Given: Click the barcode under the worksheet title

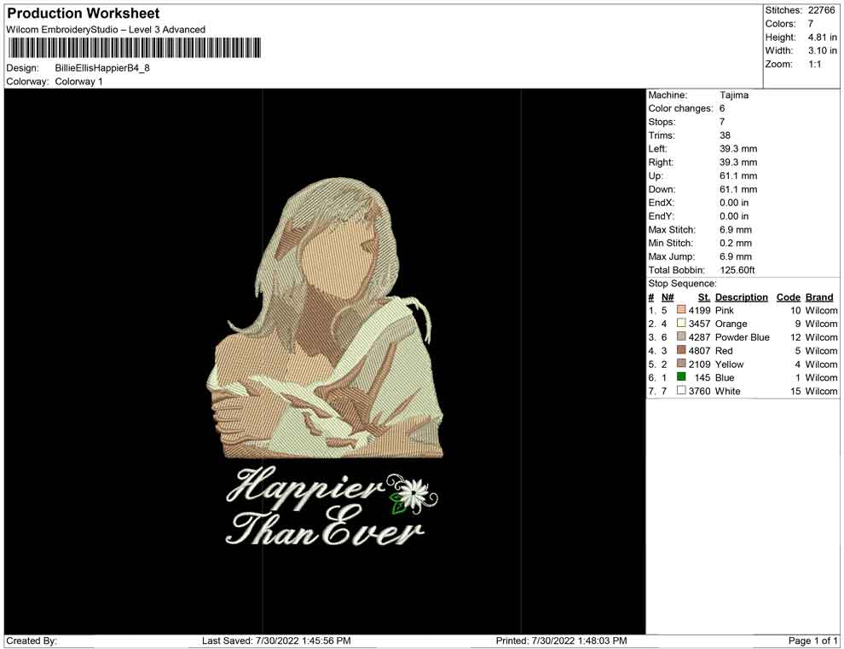Looking at the screenshot, I should point(134,48).
